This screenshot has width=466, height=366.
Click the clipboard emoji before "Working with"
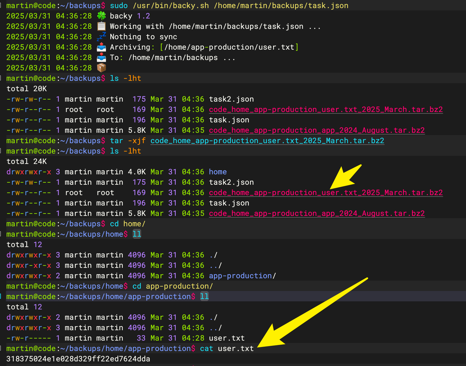point(101,26)
